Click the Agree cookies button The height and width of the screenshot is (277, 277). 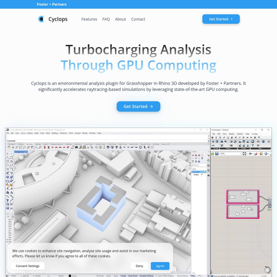[160, 266]
